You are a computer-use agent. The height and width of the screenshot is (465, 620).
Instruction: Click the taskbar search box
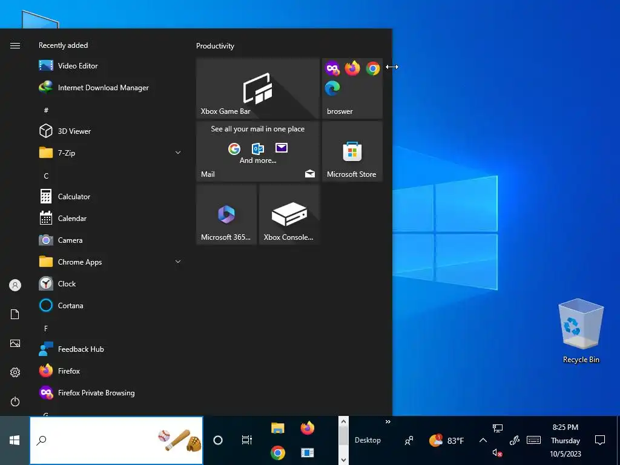(x=116, y=440)
